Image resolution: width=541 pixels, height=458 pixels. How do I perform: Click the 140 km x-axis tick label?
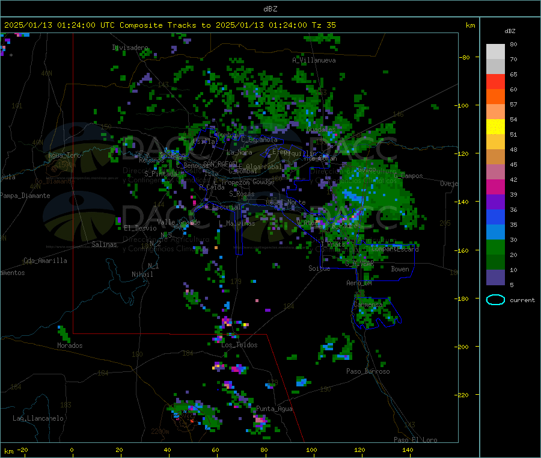(x=408, y=450)
